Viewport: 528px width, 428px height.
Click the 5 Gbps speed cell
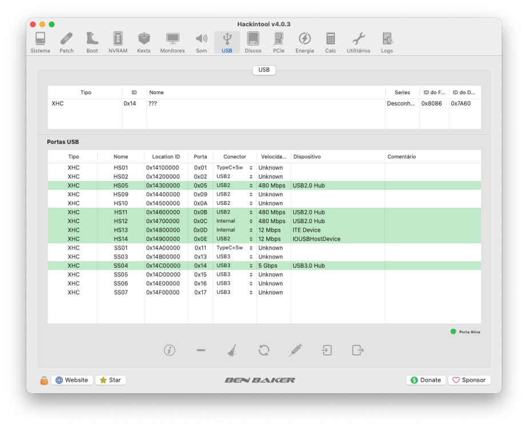pos(268,265)
